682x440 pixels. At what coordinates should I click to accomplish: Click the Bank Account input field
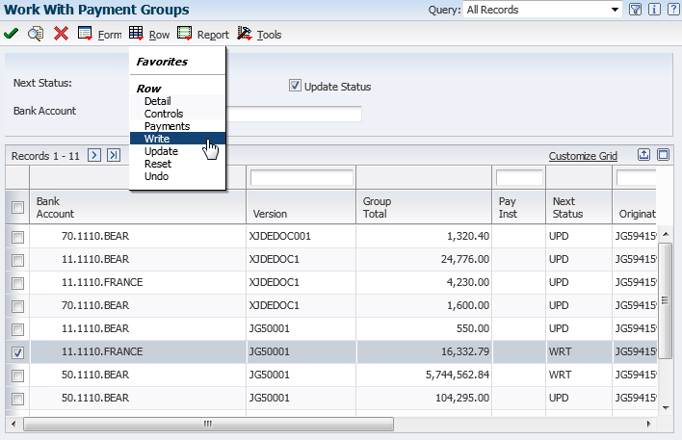pyautogui.click(x=294, y=114)
